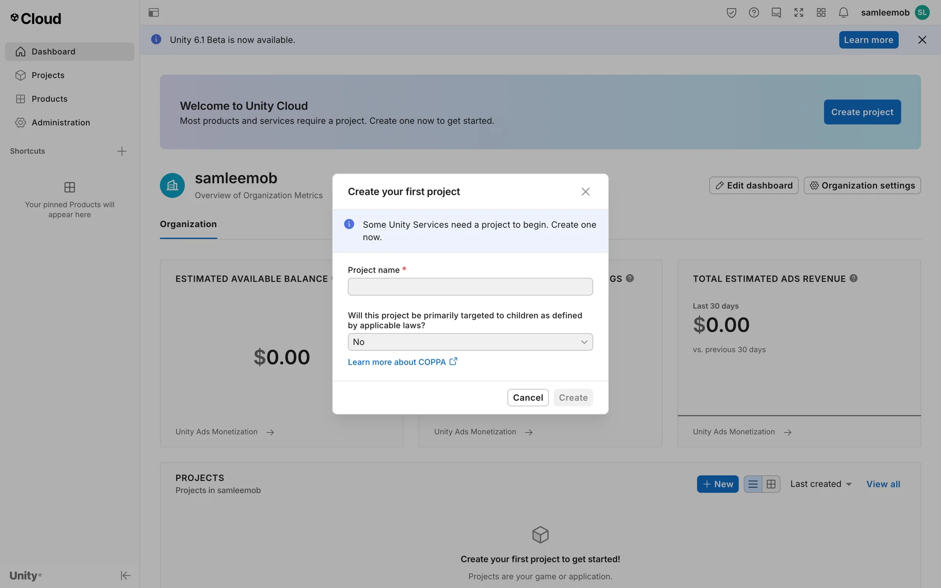941x588 pixels.
Task: Add a shortcut with plus icon
Action: click(122, 151)
